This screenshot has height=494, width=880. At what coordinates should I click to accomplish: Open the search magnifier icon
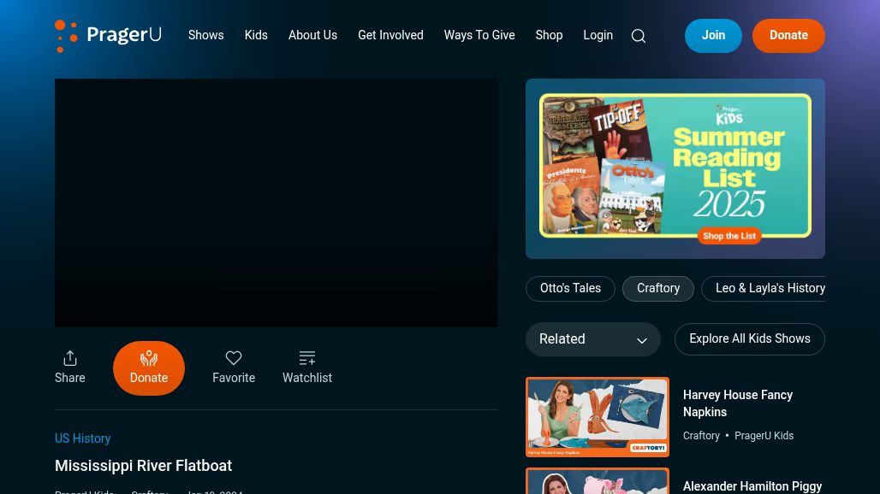[638, 36]
